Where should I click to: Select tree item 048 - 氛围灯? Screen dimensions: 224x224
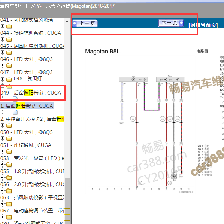coord(28,79)
